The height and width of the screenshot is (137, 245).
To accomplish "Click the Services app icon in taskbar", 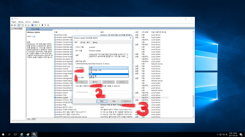I will pyautogui.click(x=34, y=134).
